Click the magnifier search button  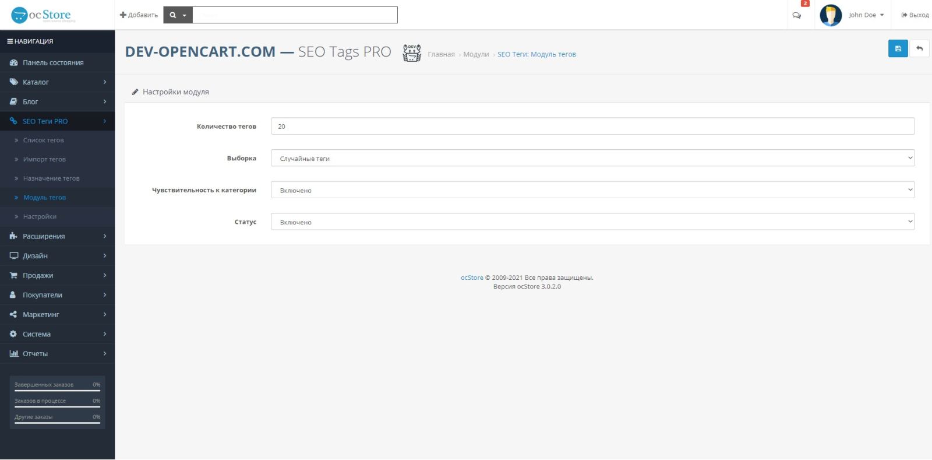[178, 15]
